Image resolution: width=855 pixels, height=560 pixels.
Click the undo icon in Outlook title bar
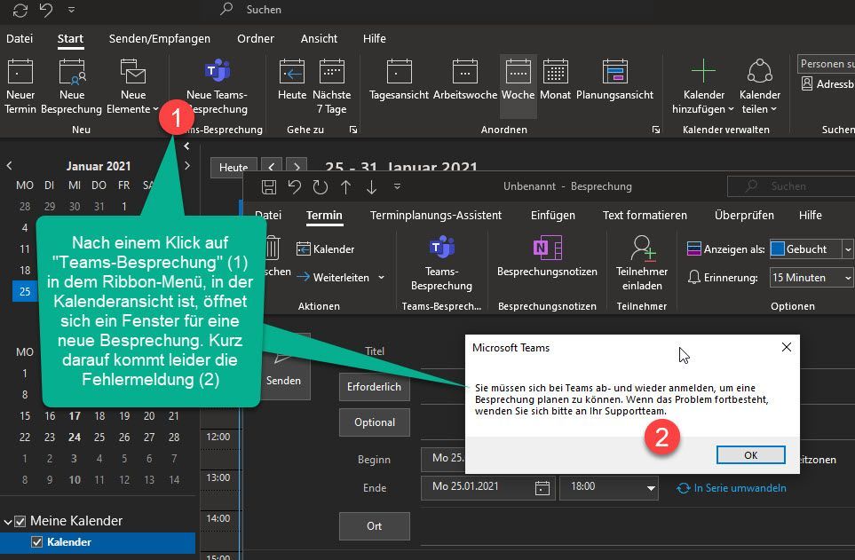(46, 10)
